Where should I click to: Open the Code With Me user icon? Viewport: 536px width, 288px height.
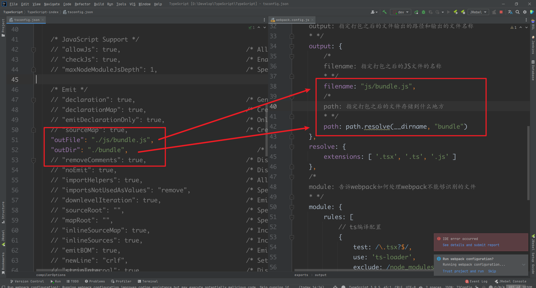coord(374,12)
